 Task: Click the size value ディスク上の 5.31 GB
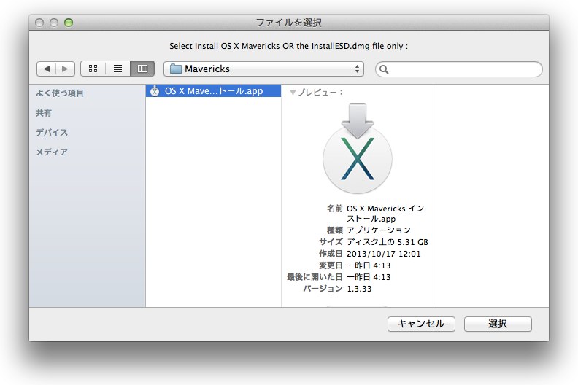[387, 242]
